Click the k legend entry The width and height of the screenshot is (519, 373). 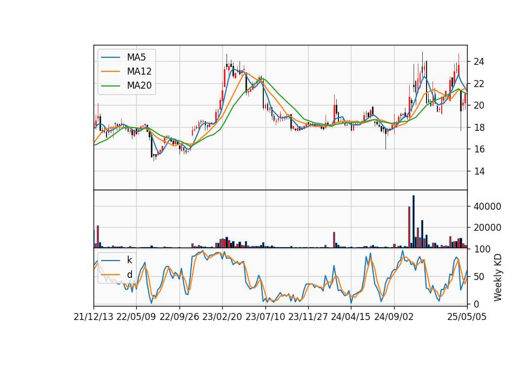tap(117, 260)
